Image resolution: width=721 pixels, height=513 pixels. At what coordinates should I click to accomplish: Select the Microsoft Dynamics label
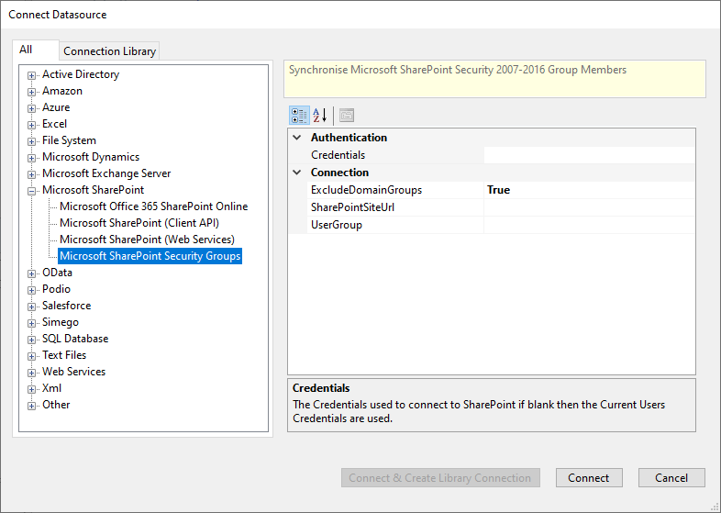pyautogui.click(x=91, y=157)
